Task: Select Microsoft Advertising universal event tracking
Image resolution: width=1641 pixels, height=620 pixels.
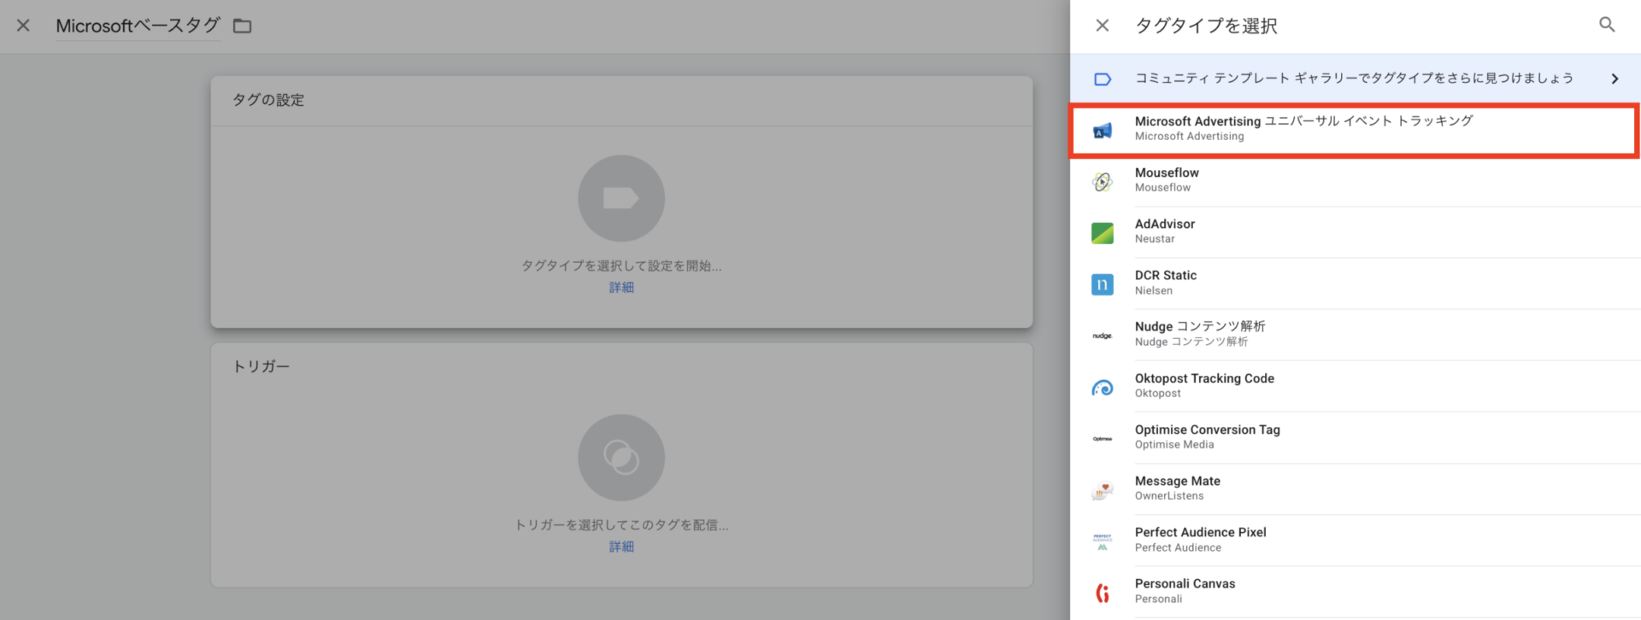Action: click(x=1355, y=131)
